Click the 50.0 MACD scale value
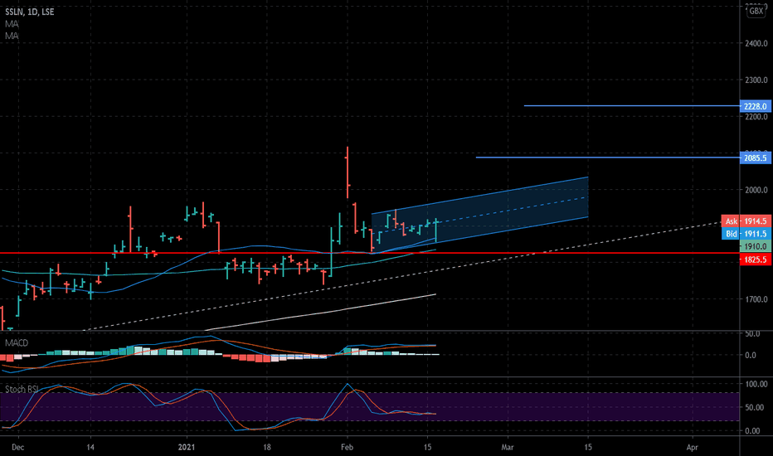Image resolution: width=773 pixels, height=456 pixels. pos(752,334)
